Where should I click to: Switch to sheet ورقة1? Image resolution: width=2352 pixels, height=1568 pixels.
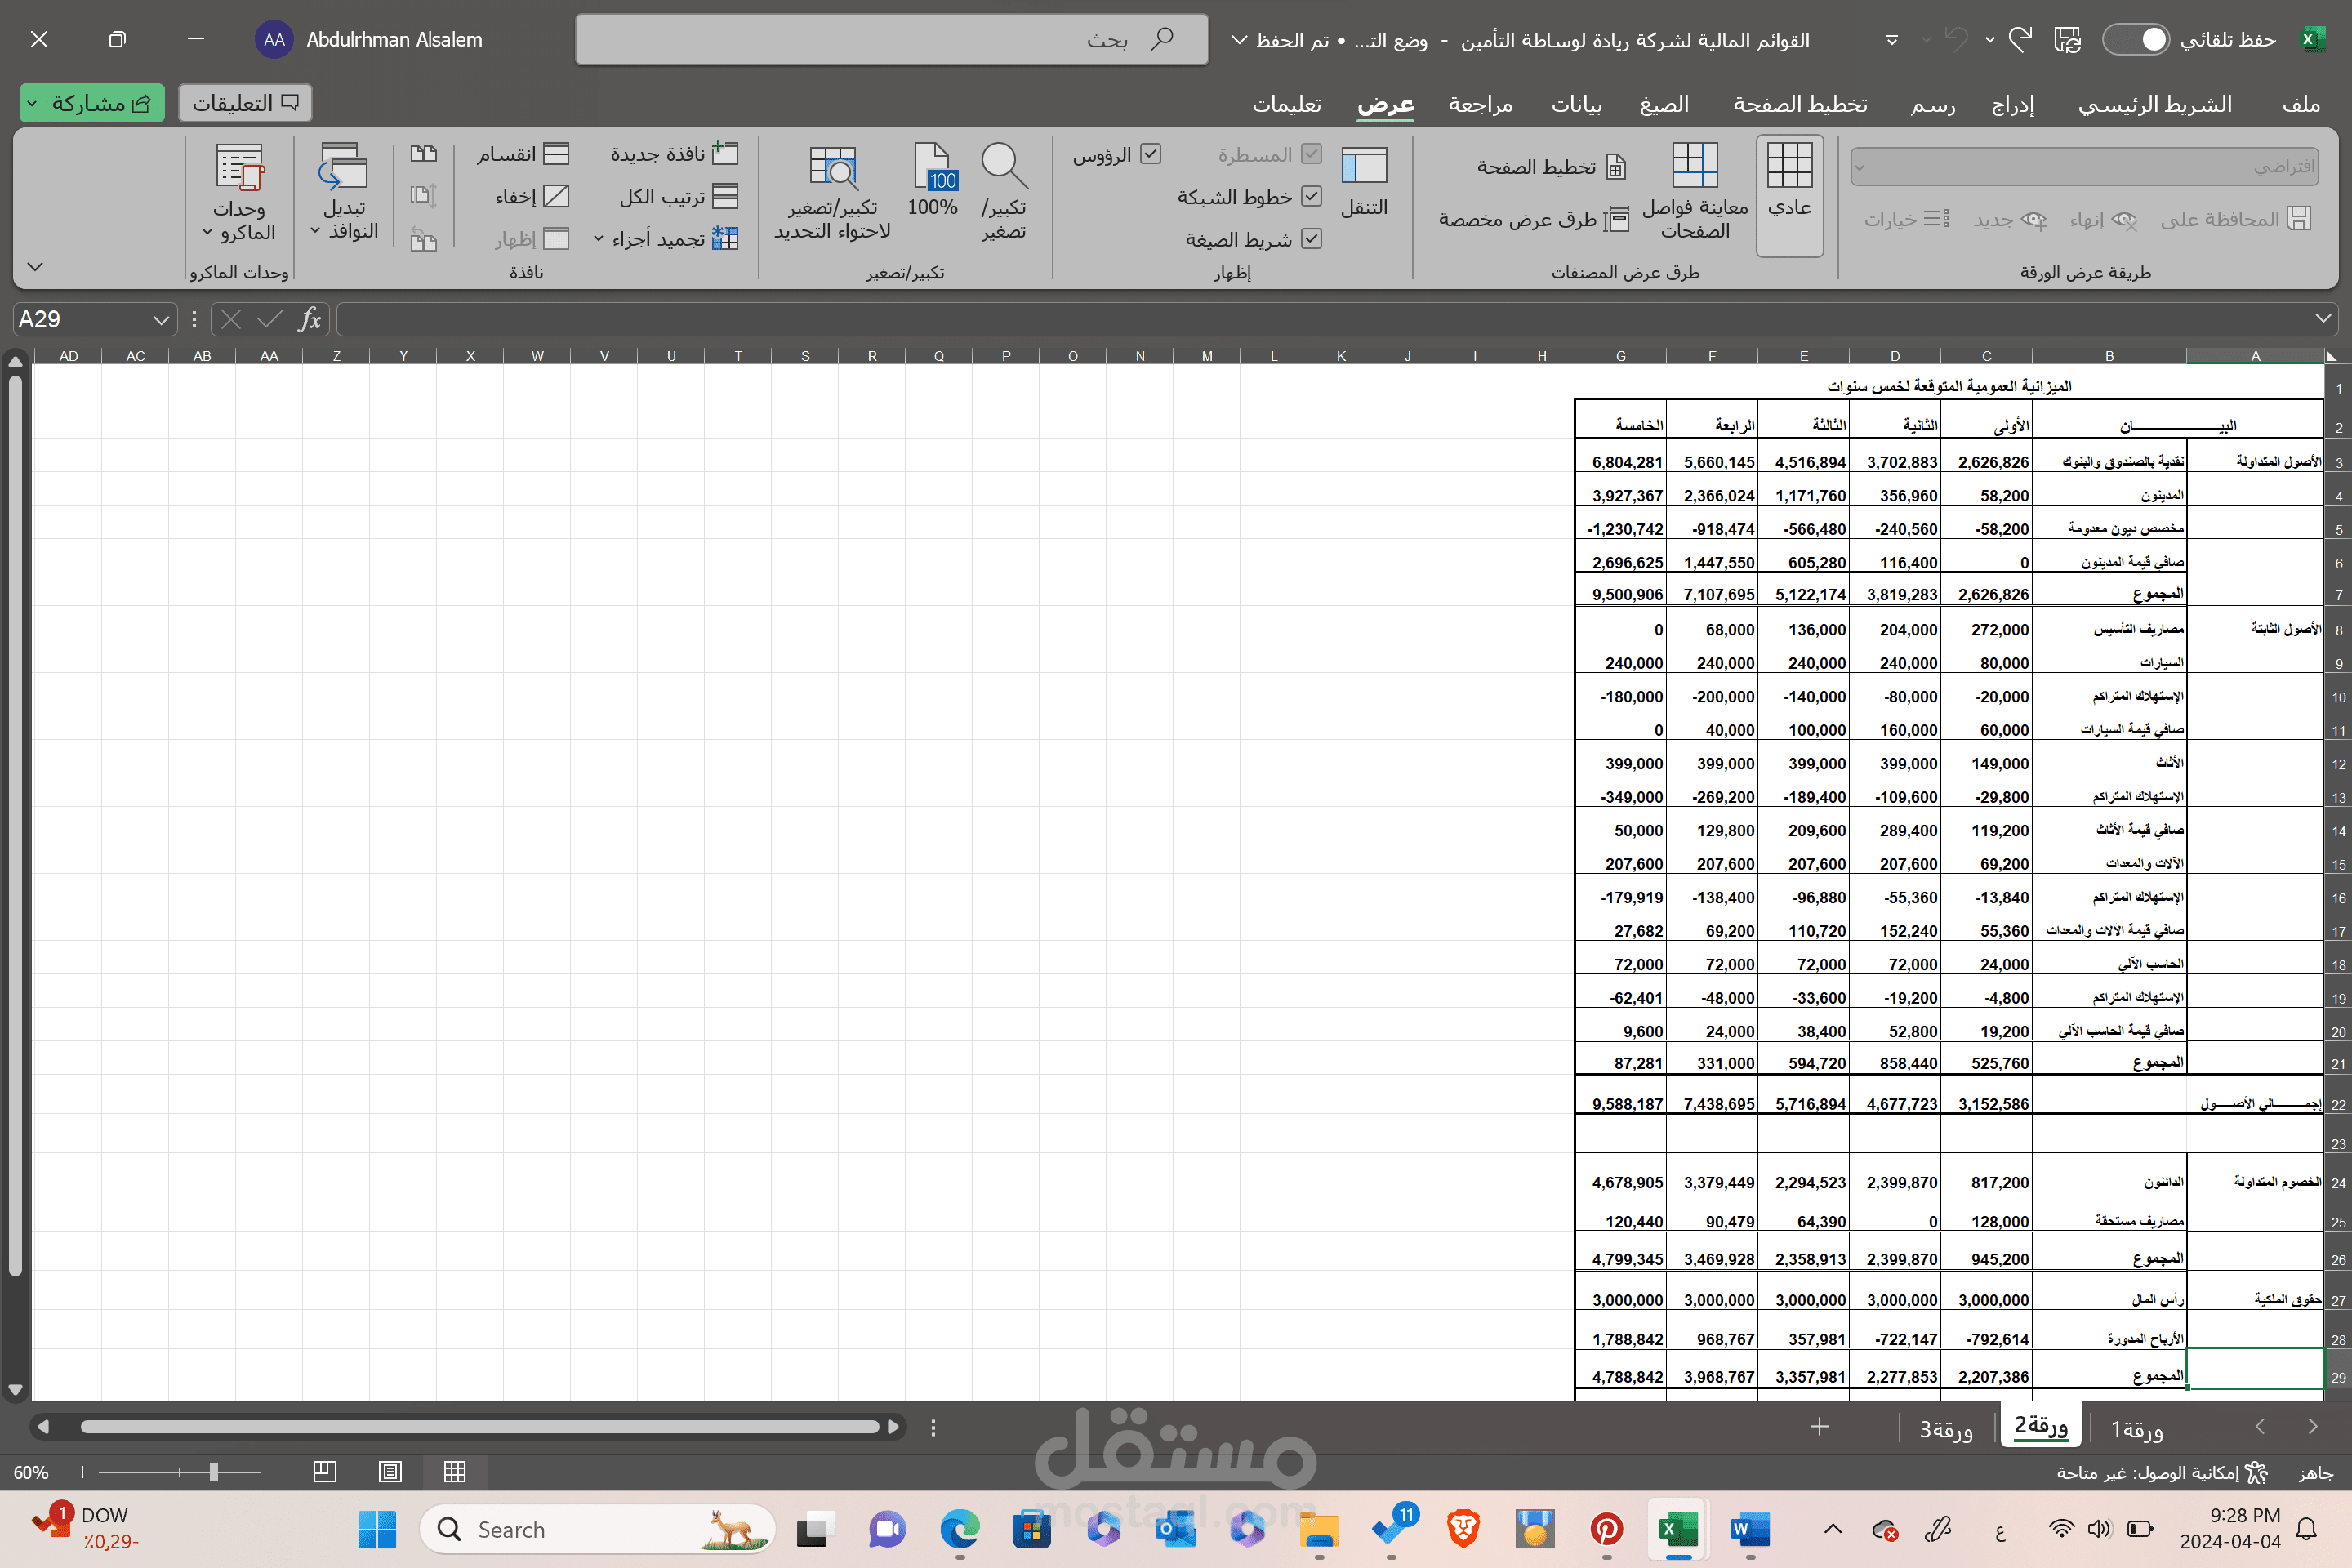point(2137,1429)
